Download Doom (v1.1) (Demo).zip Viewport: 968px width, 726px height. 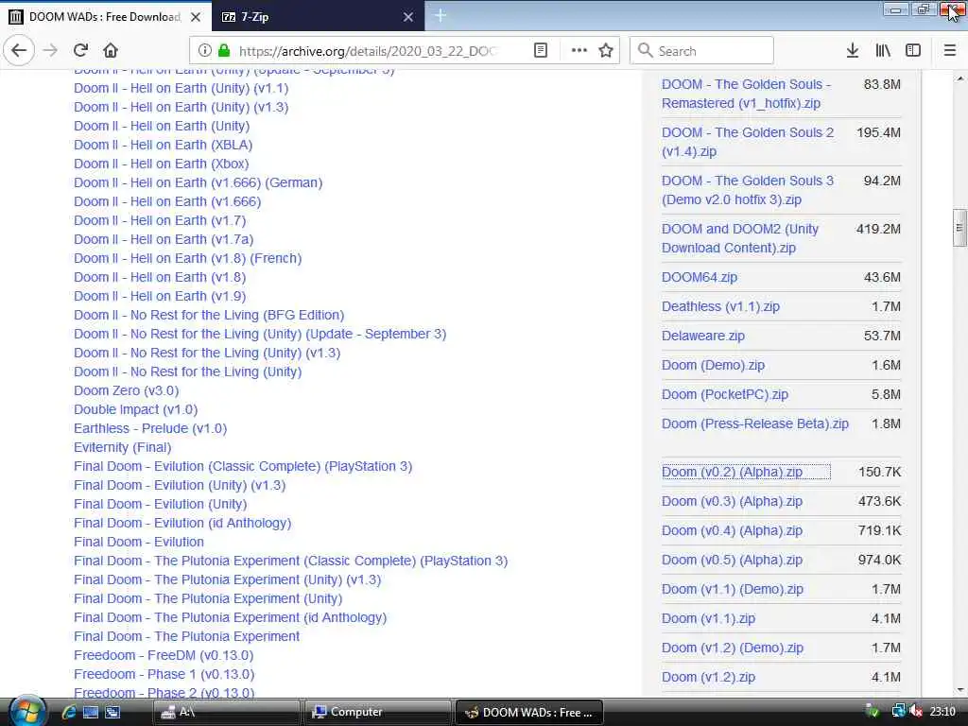(733, 590)
